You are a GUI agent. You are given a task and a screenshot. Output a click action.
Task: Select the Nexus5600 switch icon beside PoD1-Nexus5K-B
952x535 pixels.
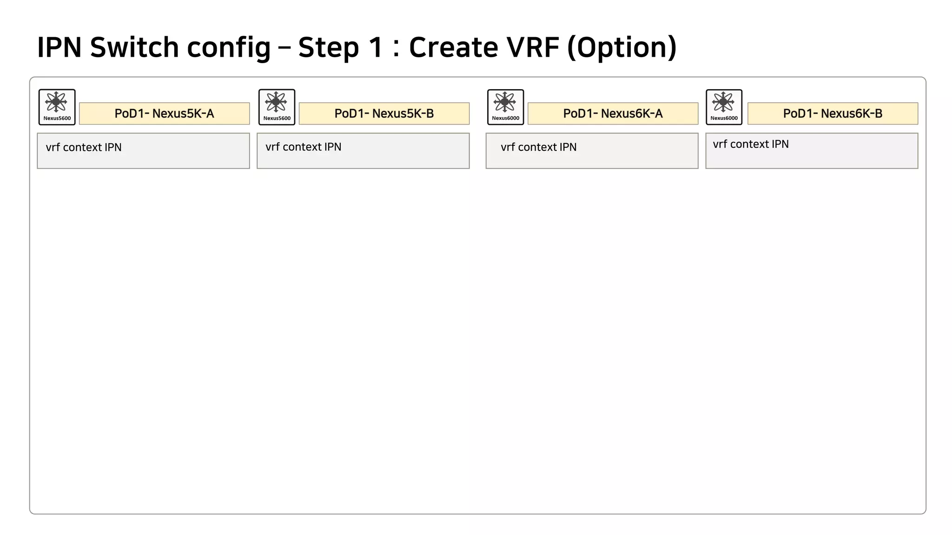point(276,103)
